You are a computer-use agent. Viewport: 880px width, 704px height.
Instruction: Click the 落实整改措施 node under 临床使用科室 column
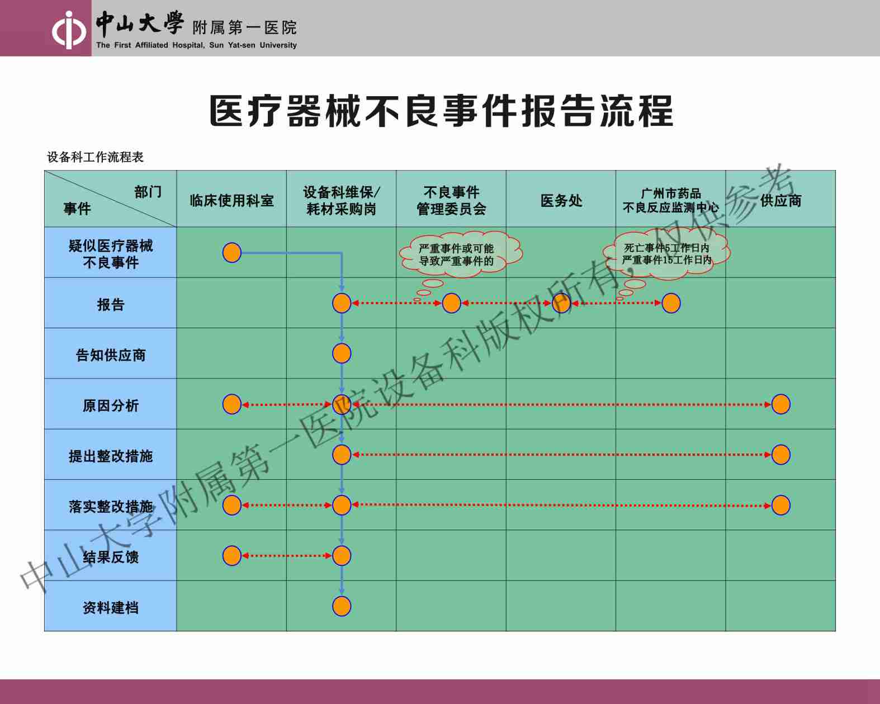point(232,505)
